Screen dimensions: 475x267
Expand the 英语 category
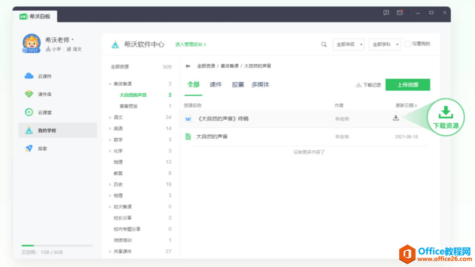coord(110,129)
